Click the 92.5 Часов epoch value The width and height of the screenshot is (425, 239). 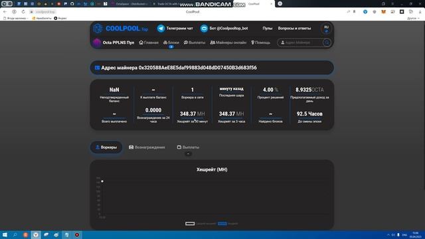(309, 114)
